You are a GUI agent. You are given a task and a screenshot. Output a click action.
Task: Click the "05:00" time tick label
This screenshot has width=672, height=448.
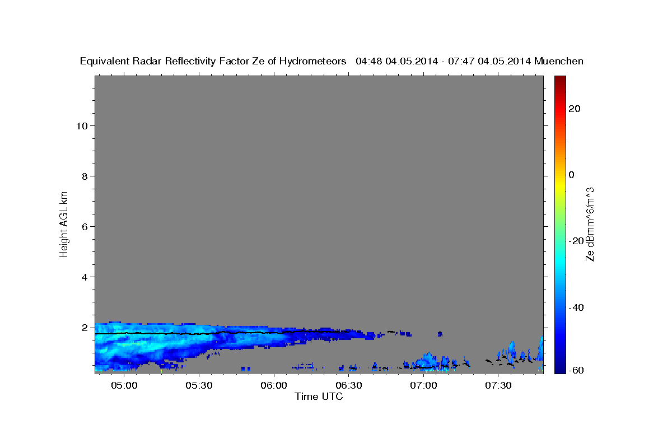tap(124, 386)
